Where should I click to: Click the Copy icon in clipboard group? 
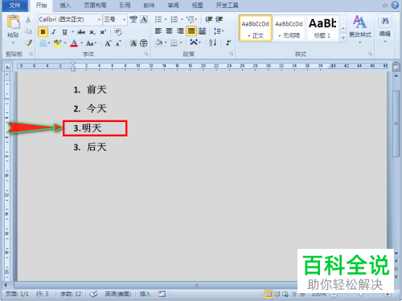28,31
